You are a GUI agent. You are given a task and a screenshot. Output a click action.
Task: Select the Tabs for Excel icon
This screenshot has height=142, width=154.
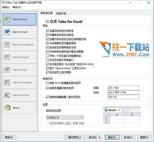(x=7, y=19)
